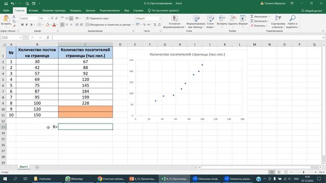
Task: Click the decrease decimal icon
Action: pyautogui.click(x=159, y=25)
